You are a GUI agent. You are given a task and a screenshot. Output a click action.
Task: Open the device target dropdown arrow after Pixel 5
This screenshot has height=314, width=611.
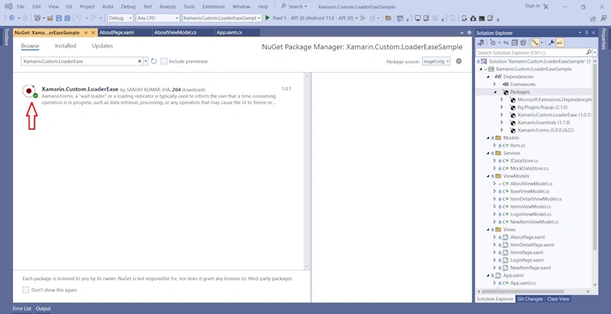coord(357,18)
